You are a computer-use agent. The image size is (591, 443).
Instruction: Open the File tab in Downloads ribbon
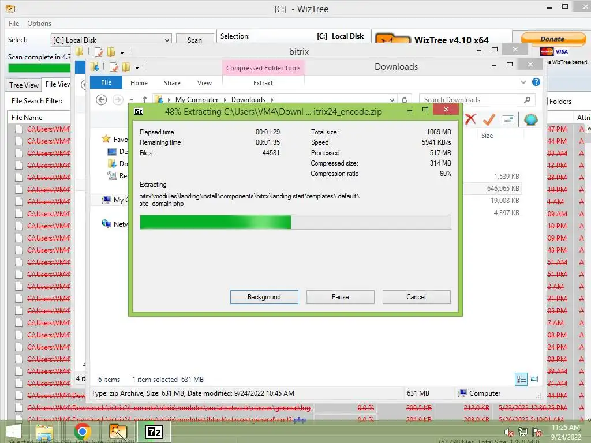tap(106, 82)
